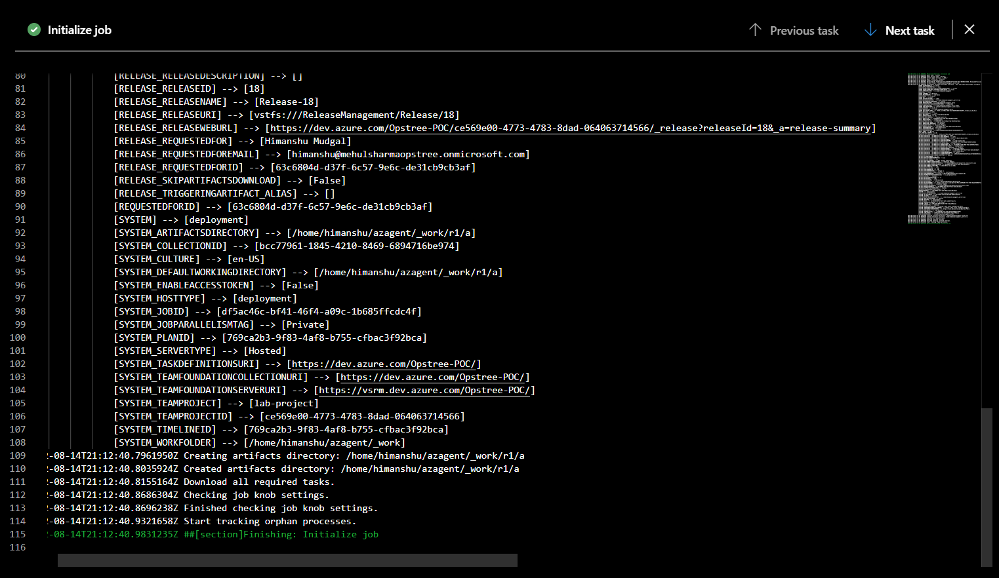
Task: Click the SYSTEM_ENABLEACCESSTOKEN False line
Action: point(216,285)
